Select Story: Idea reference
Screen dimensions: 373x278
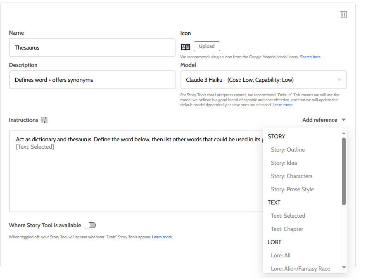pos(284,163)
